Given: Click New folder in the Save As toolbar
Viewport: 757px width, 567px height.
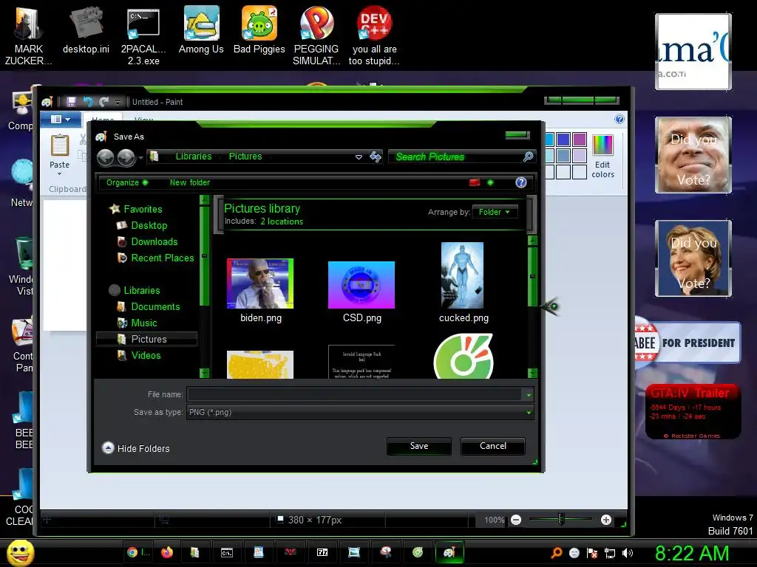Looking at the screenshot, I should (x=190, y=182).
